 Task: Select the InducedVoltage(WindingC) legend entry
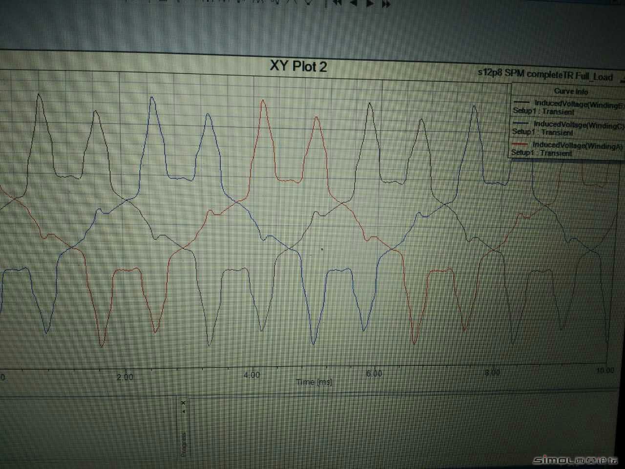[x=579, y=125]
